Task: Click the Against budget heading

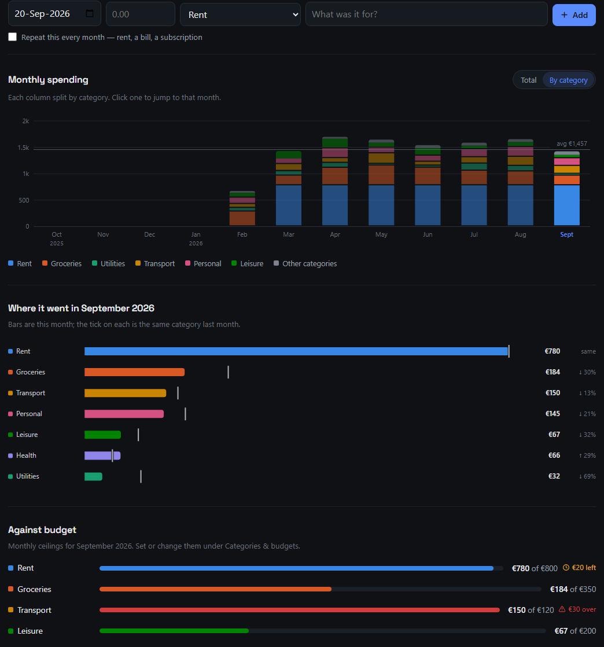Action: pyautogui.click(x=42, y=530)
